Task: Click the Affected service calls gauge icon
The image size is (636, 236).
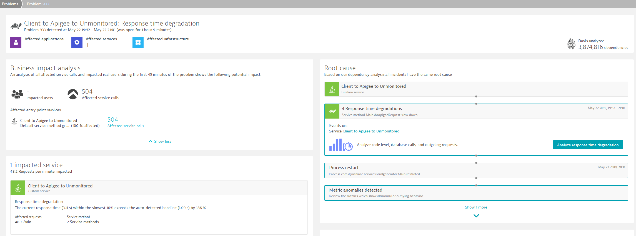Action: (x=73, y=94)
